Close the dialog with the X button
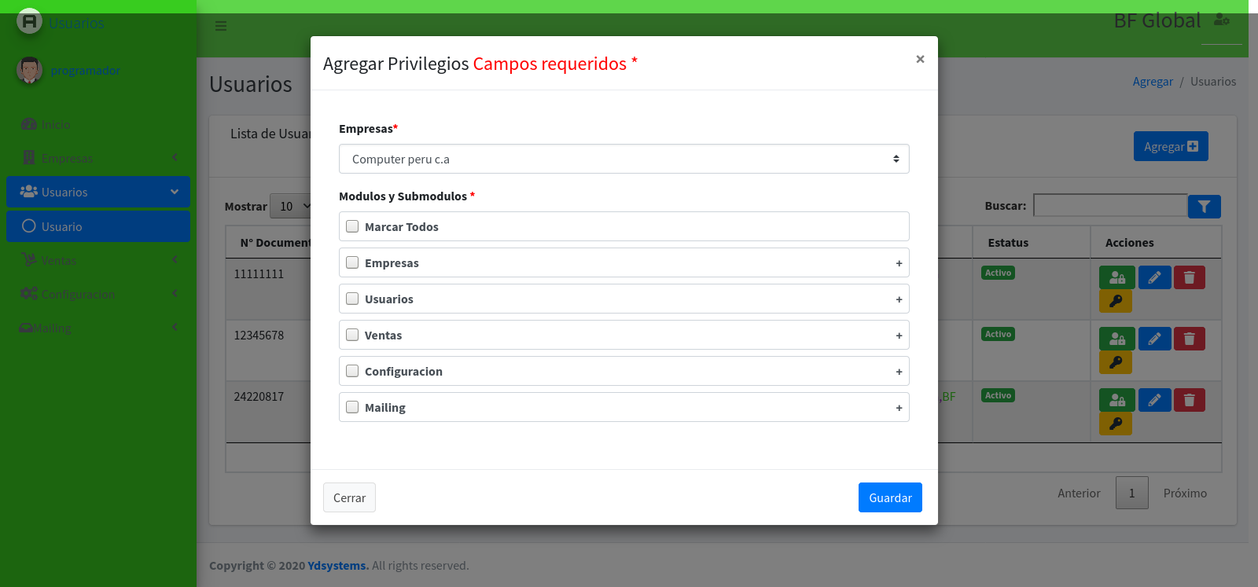This screenshot has width=1258, height=587. (919, 59)
